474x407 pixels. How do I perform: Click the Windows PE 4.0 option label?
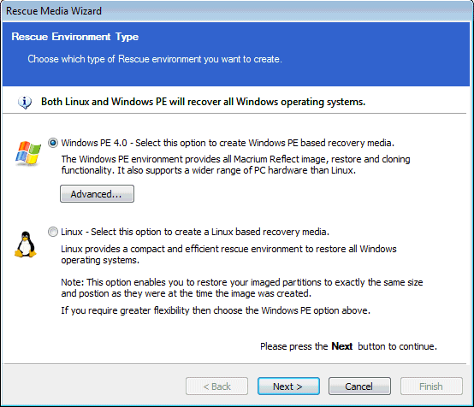[x=228, y=143]
